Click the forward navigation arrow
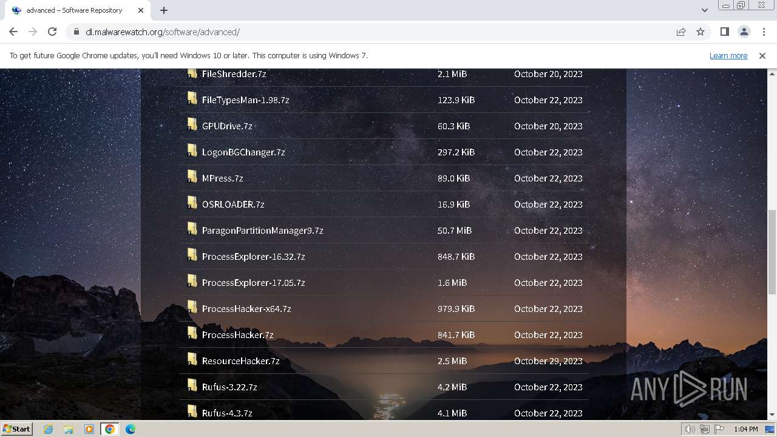The height and width of the screenshot is (437, 777). pyautogui.click(x=33, y=32)
